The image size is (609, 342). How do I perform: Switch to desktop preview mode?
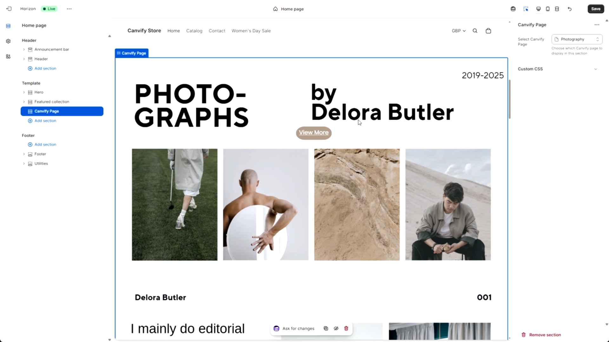[538, 9]
